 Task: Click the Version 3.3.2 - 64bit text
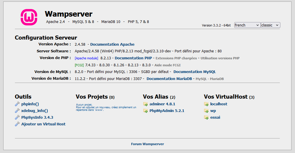(216, 25)
